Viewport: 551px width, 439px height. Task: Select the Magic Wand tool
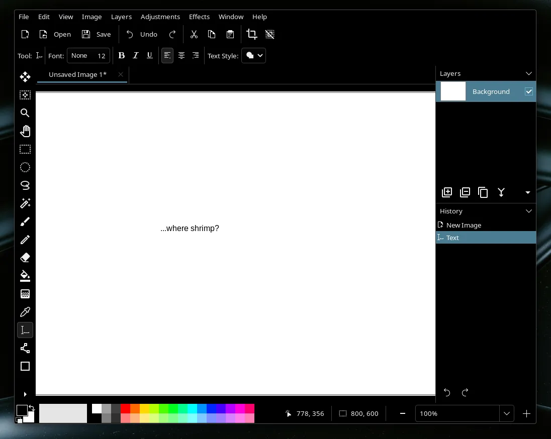(25, 203)
